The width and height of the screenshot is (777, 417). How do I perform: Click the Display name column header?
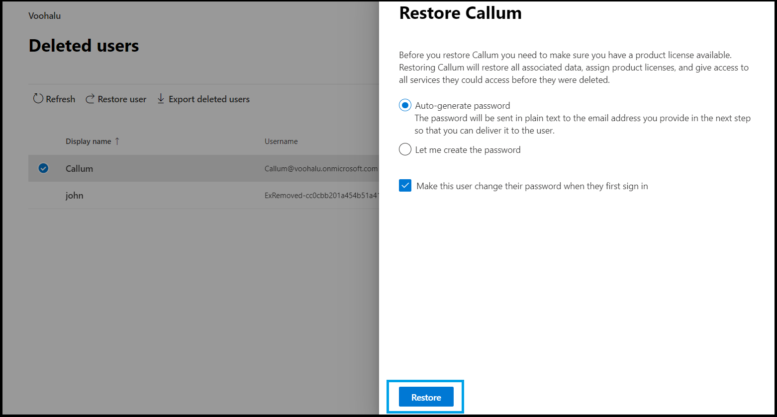click(89, 141)
